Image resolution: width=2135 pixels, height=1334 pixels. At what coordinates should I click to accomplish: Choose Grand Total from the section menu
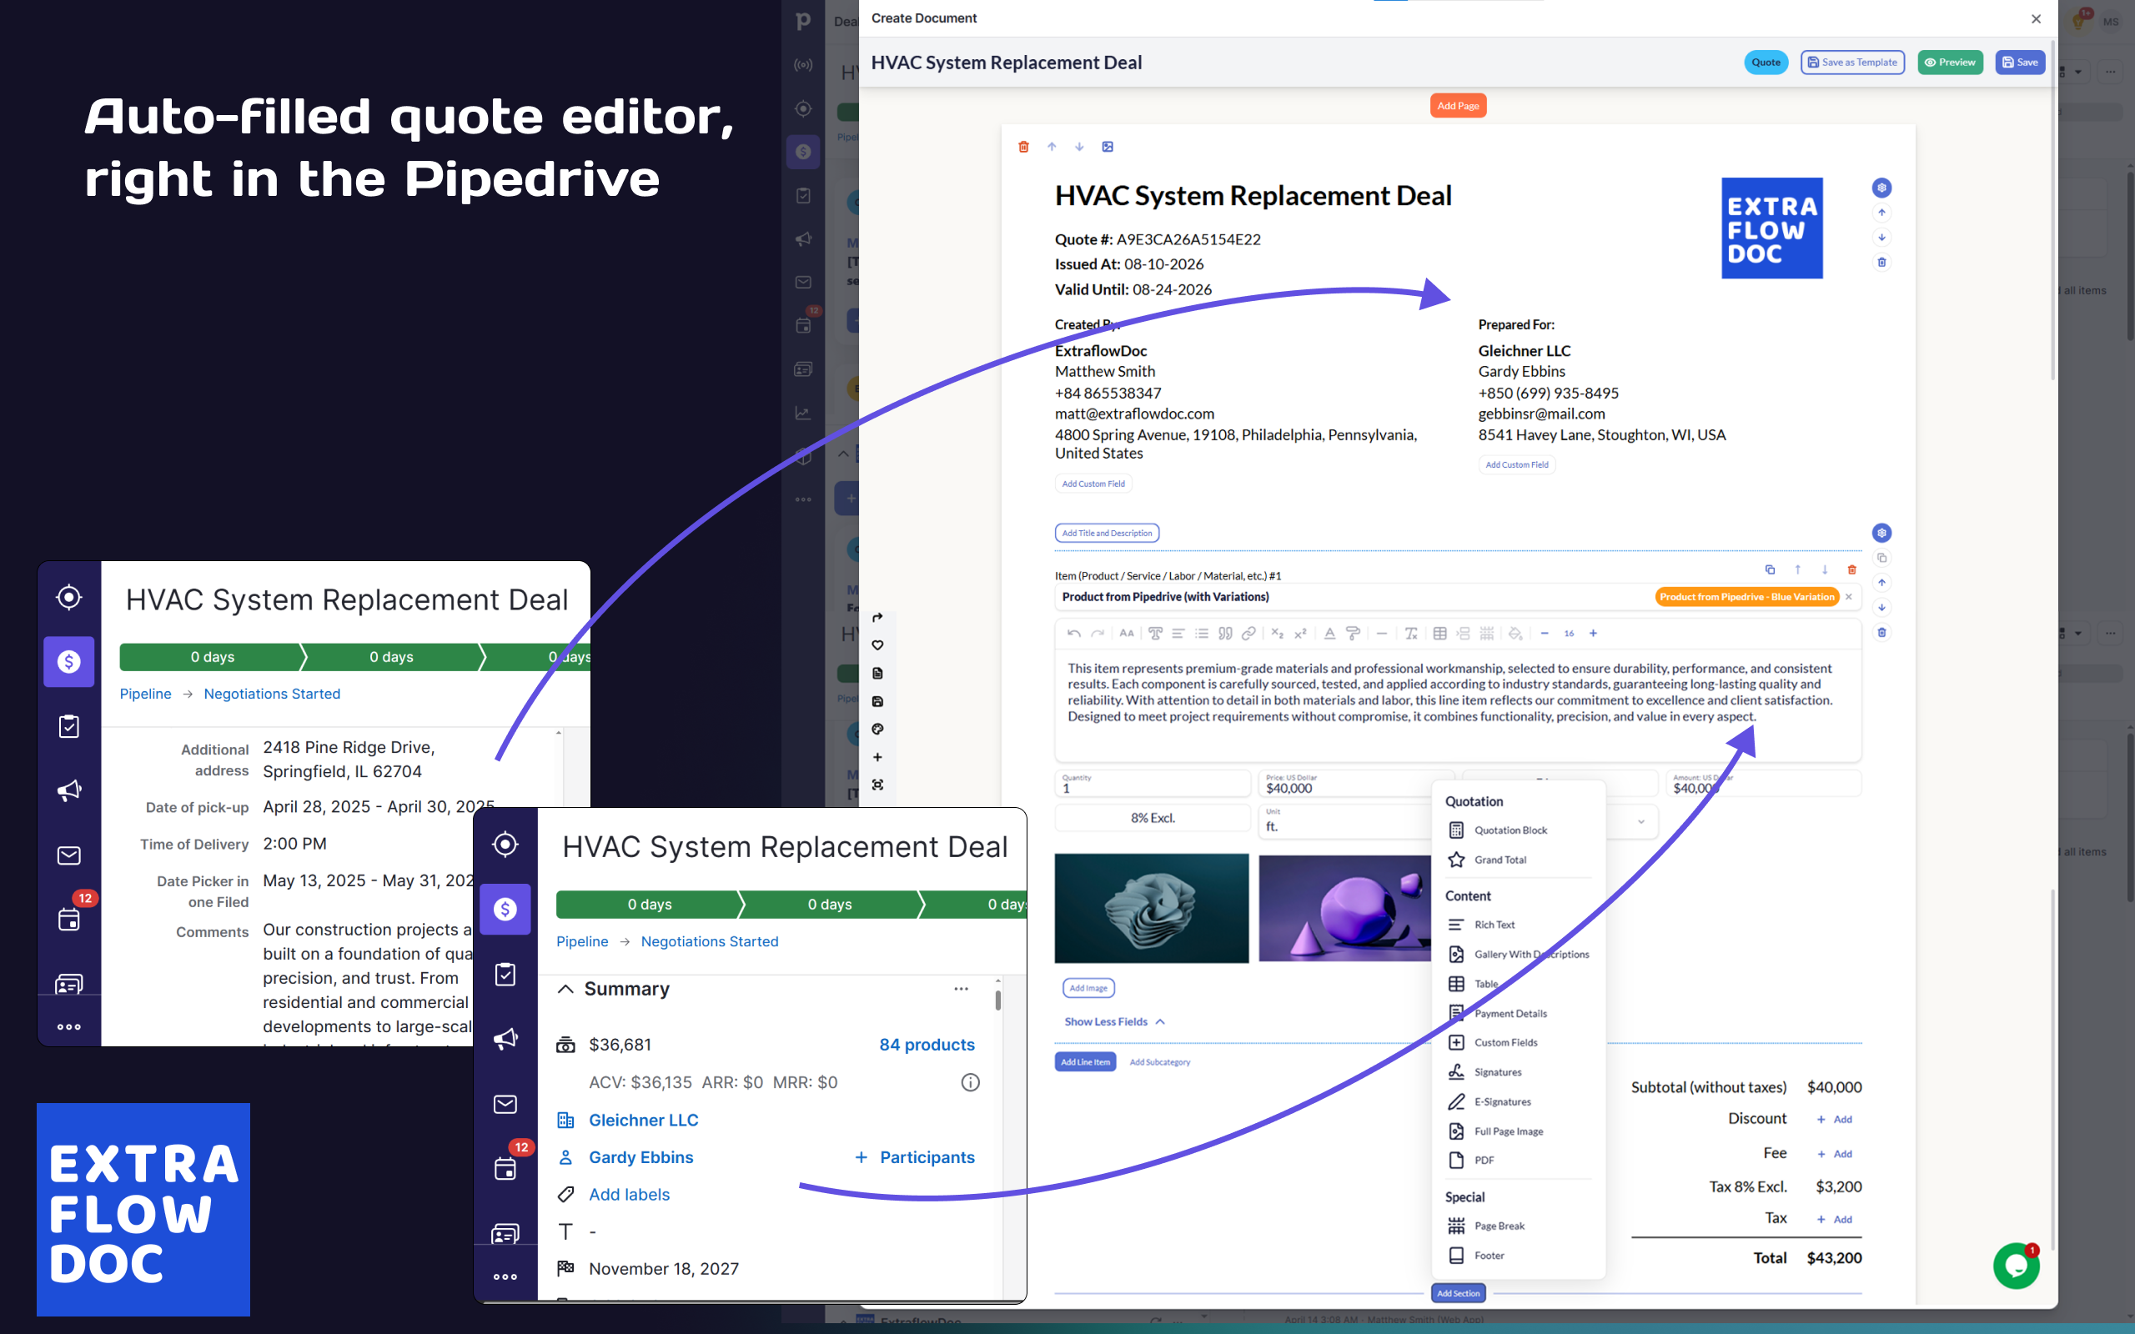click(1500, 860)
